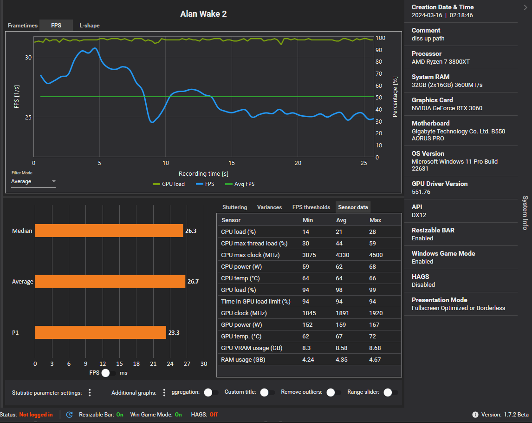Click the creation date 2024-03-16 text
The height and width of the screenshot is (423, 532).
427,15
